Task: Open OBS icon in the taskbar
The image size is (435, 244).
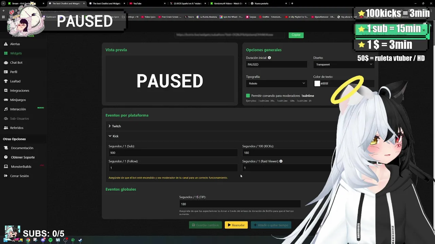Action: point(65,240)
